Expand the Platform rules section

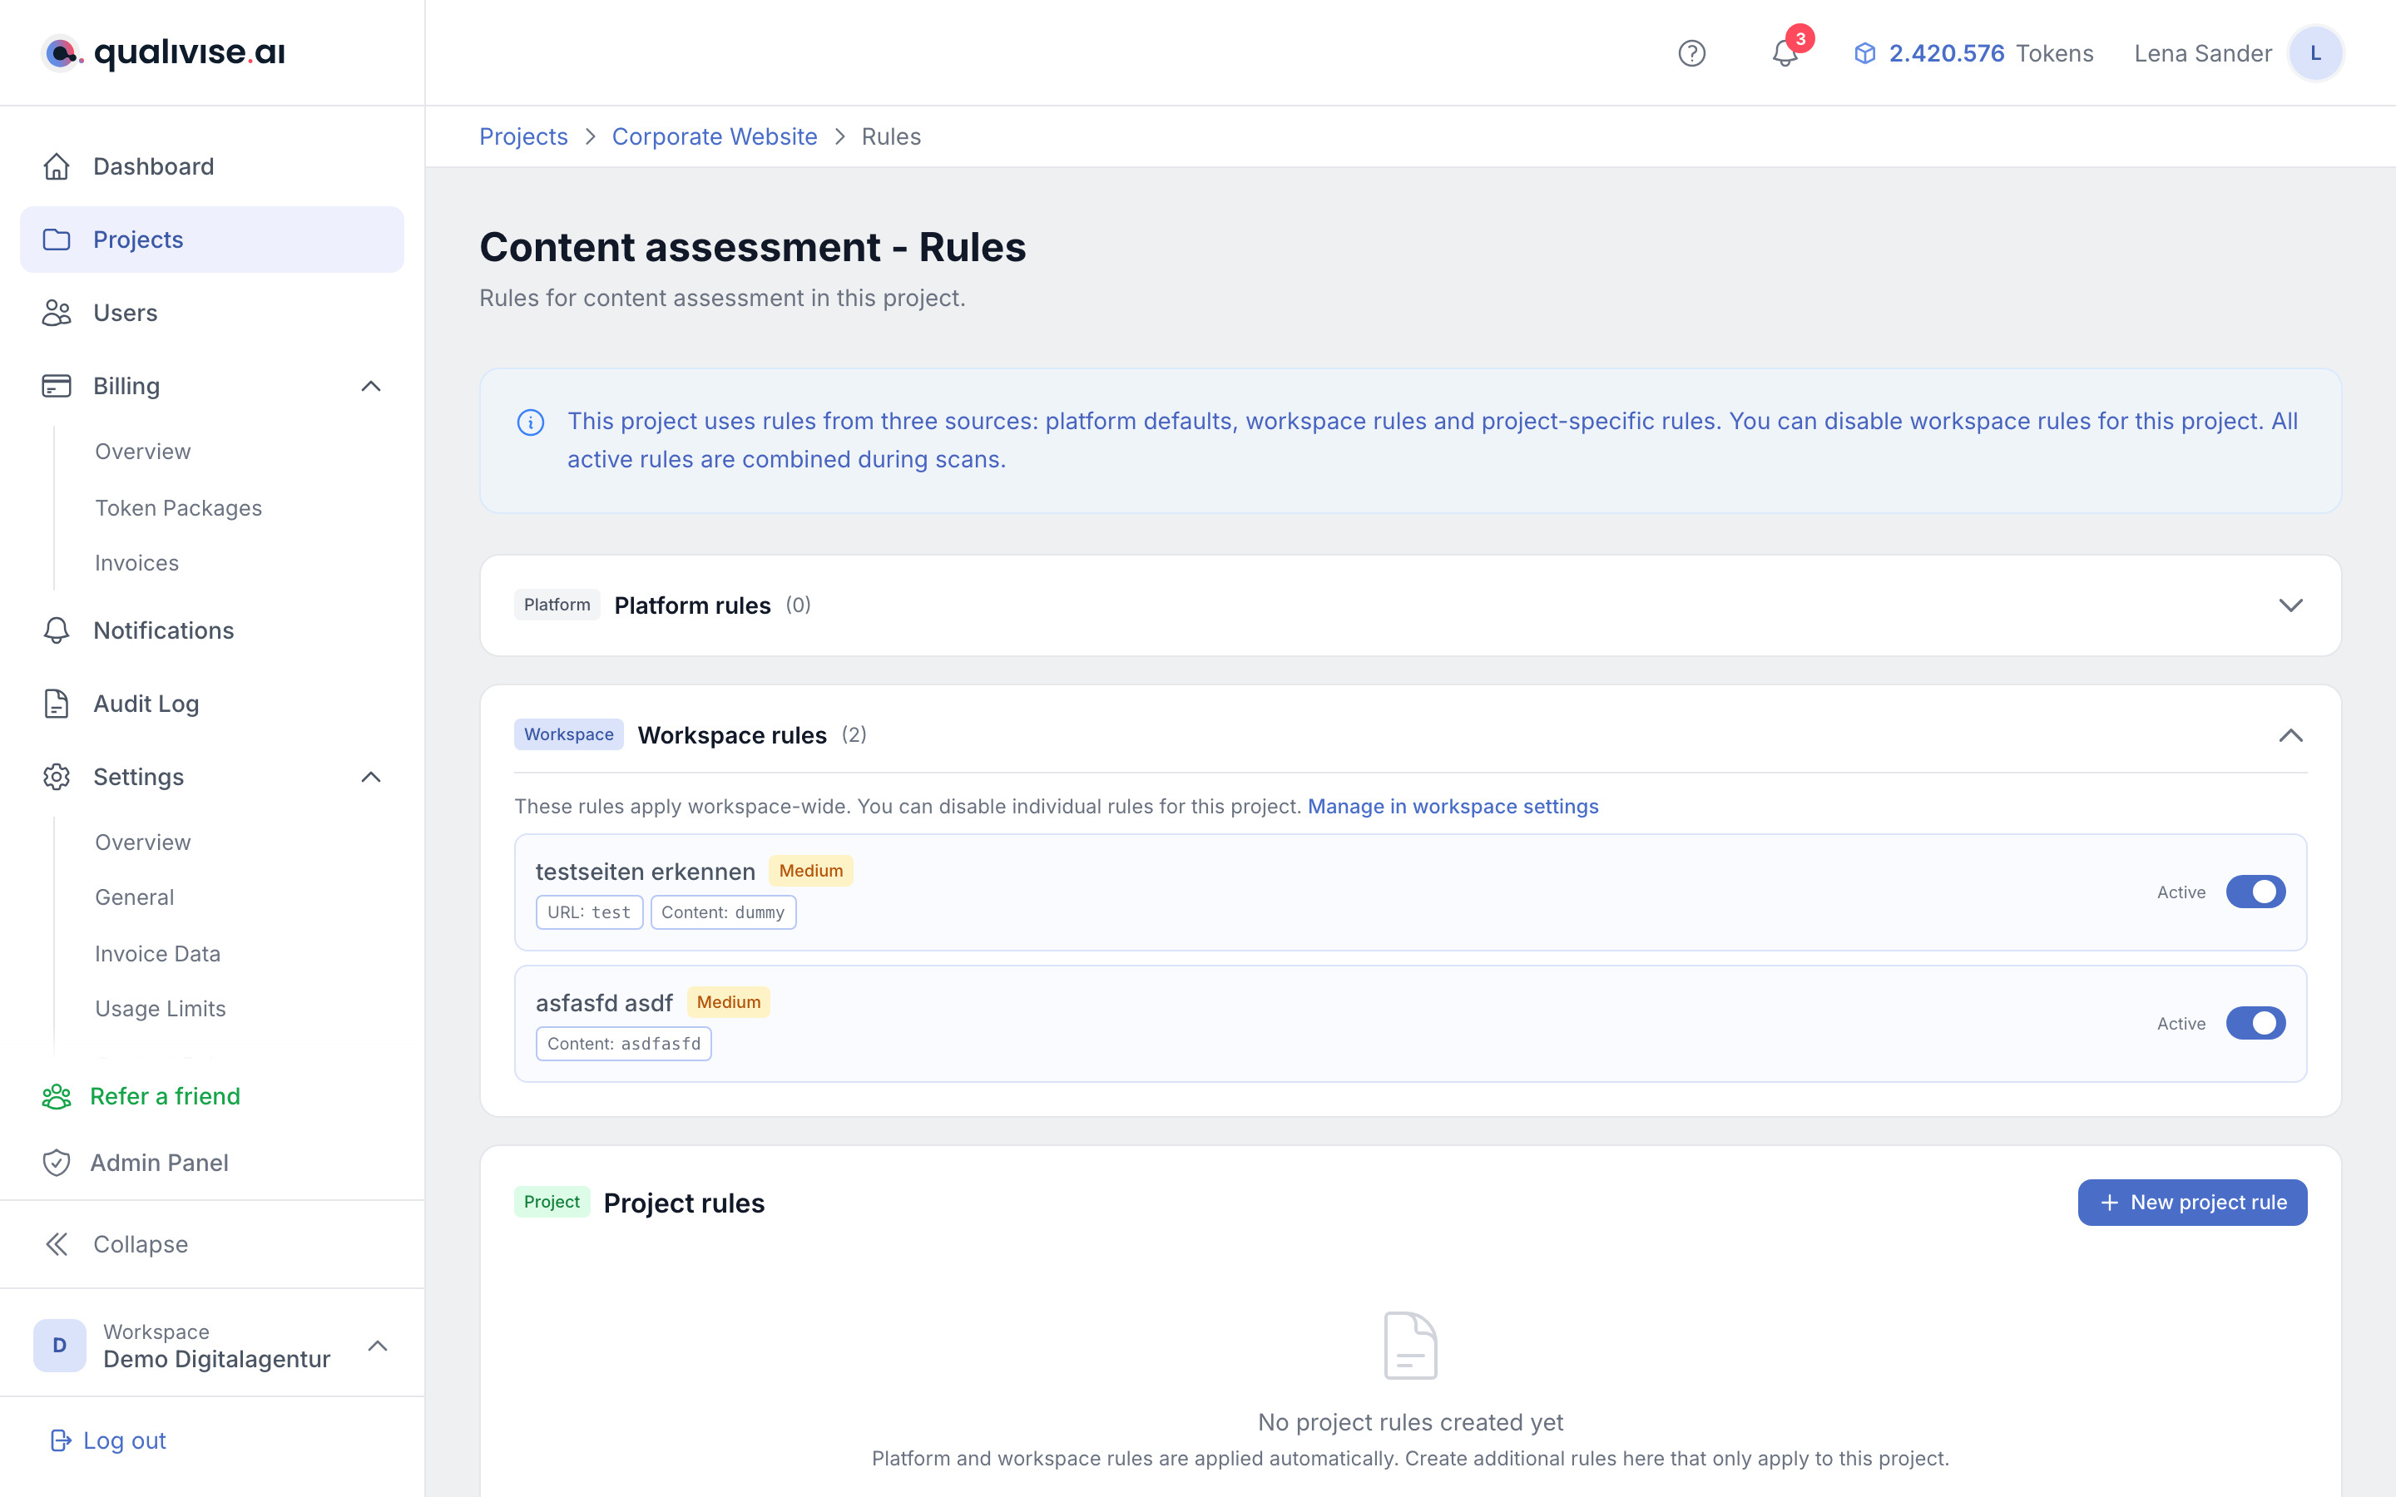click(x=2291, y=605)
